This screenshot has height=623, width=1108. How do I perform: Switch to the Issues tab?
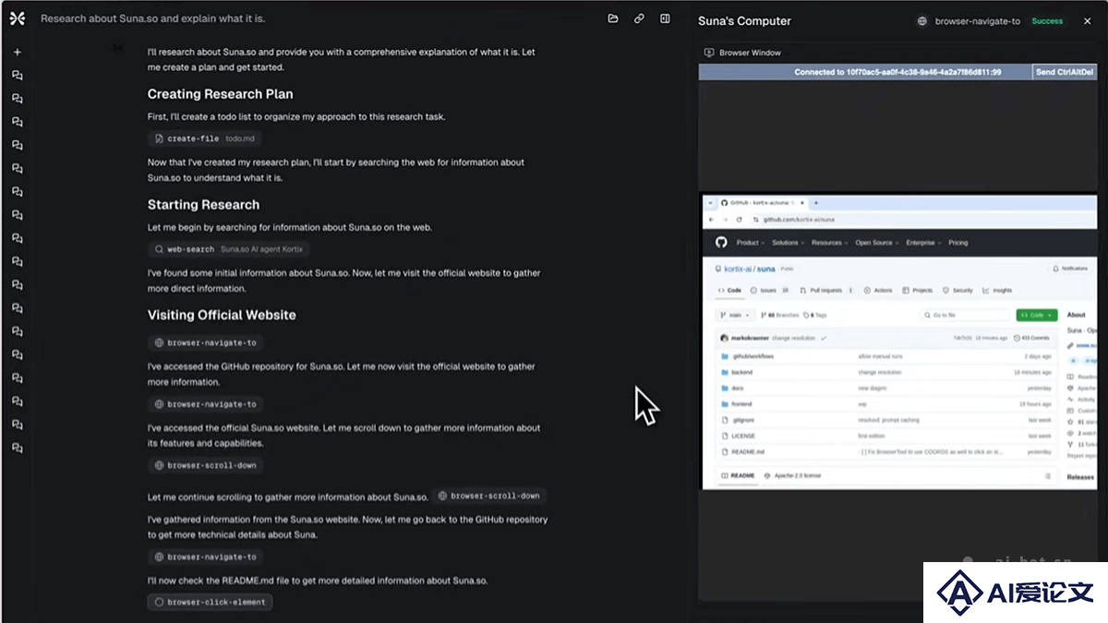point(768,290)
